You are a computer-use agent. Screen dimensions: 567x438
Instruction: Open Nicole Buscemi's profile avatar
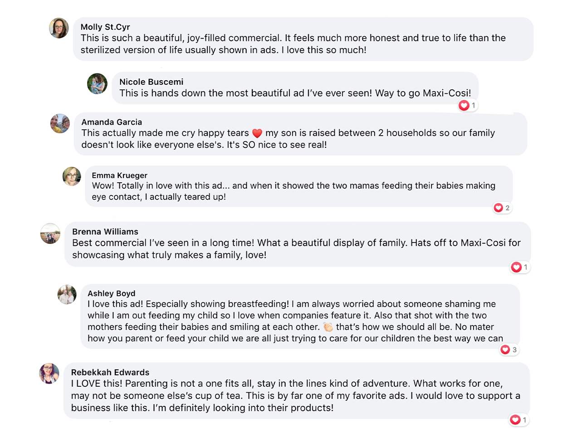point(97,83)
